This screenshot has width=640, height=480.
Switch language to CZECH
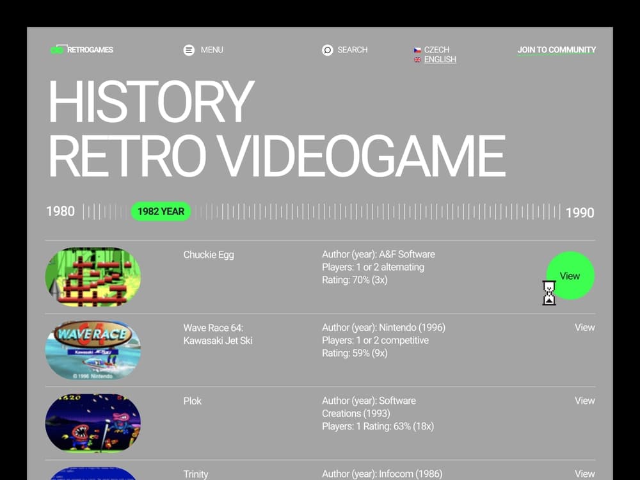436,50
